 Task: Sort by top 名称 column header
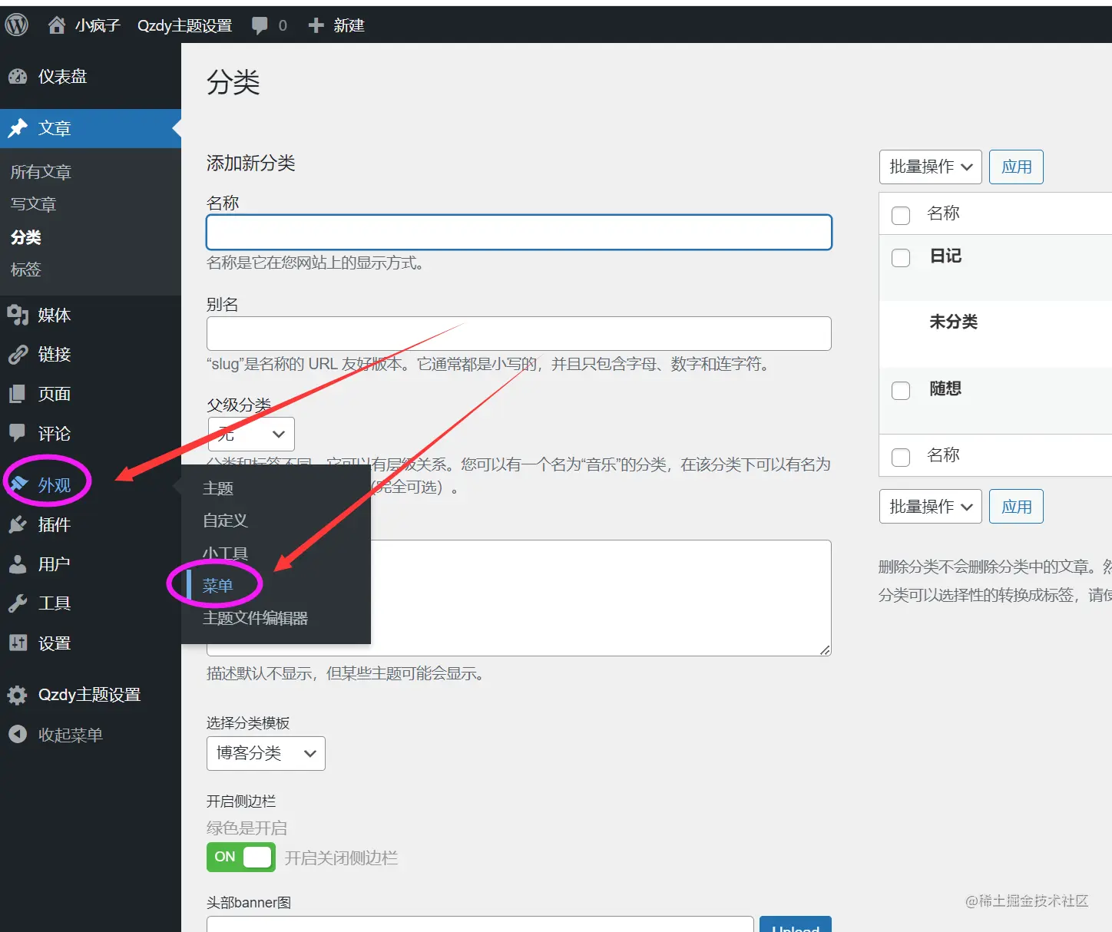943,213
